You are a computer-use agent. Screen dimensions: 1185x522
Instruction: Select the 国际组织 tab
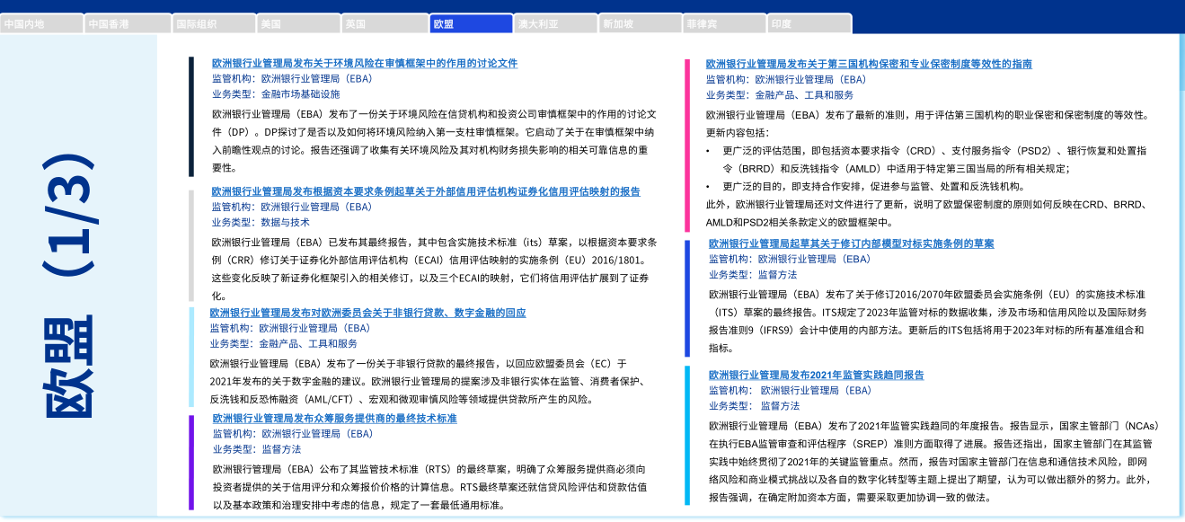(213, 24)
